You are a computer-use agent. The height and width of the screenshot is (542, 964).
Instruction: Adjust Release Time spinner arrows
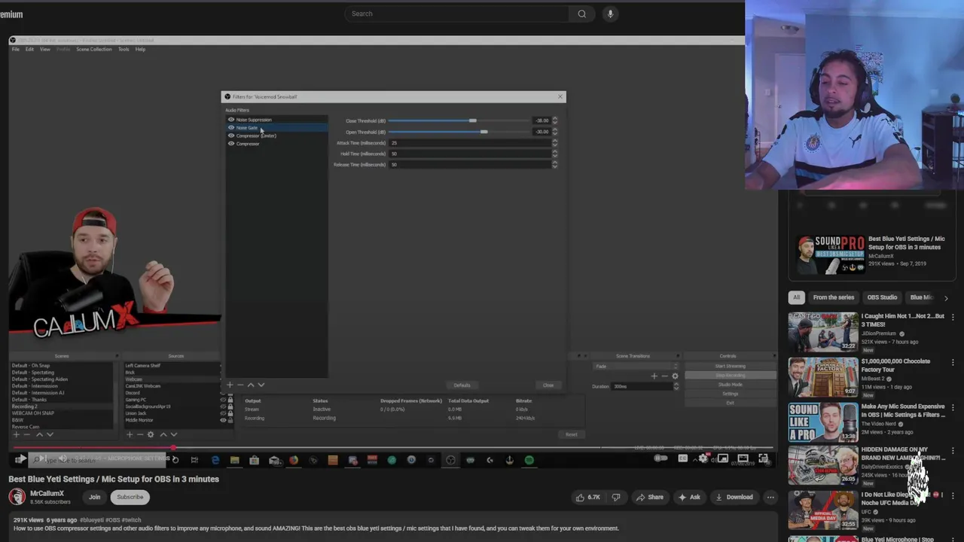555,164
